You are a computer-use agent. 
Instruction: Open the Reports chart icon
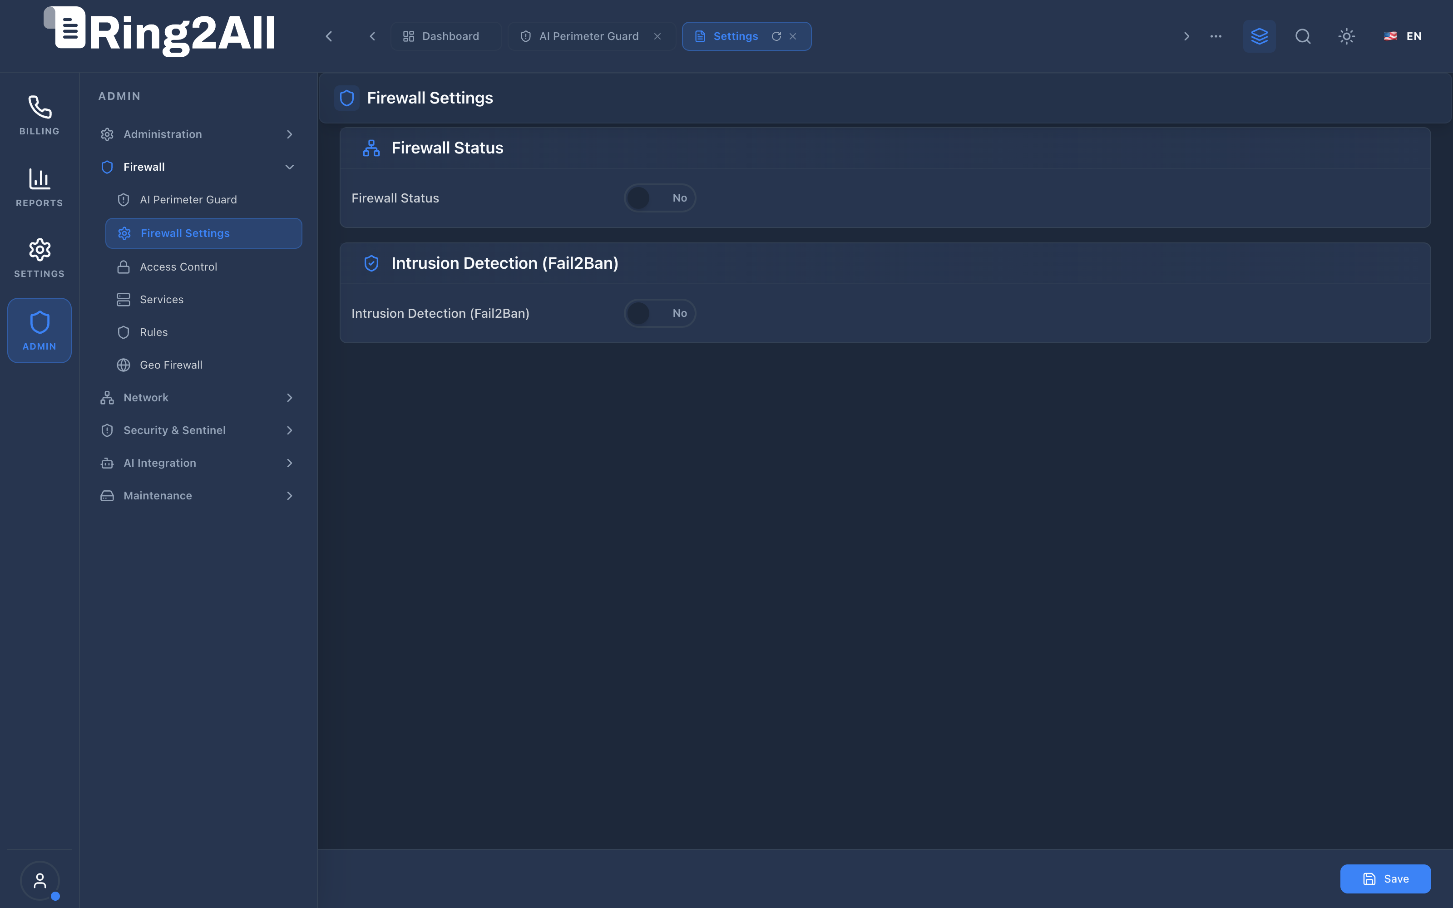coord(40,179)
